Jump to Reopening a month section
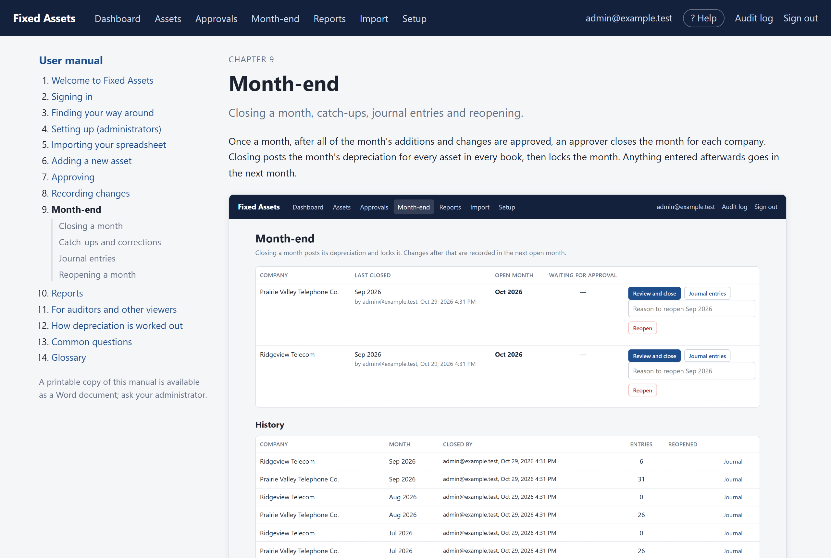This screenshot has width=831, height=558. 97,275
